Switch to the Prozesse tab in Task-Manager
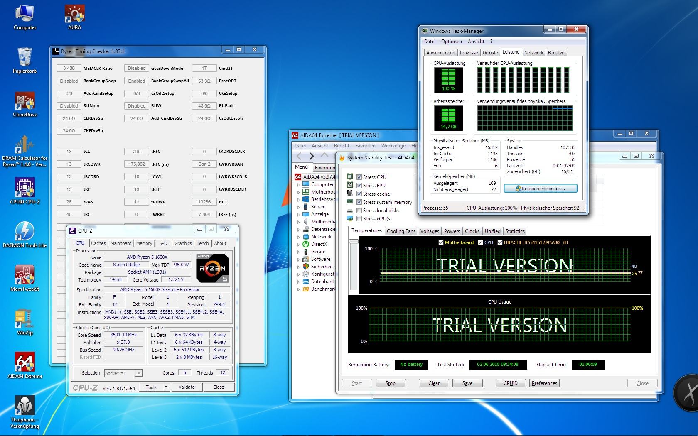 point(469,53)
